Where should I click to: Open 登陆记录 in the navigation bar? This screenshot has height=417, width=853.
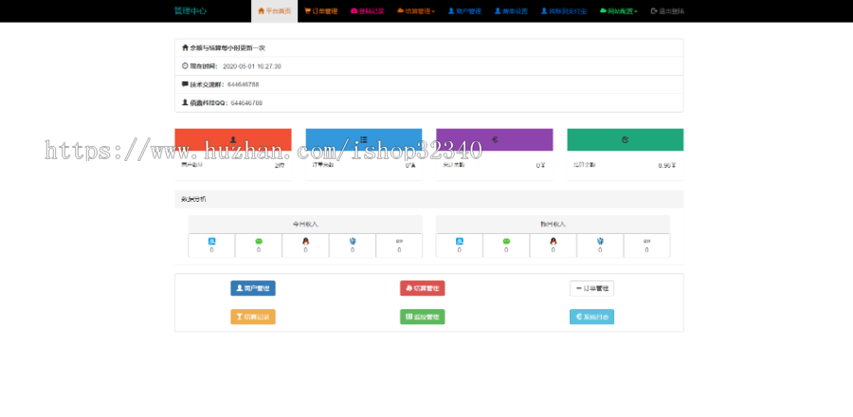[x=367, y=10]
